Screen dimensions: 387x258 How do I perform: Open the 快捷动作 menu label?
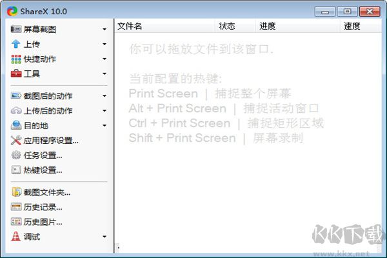tap(40, 59)
